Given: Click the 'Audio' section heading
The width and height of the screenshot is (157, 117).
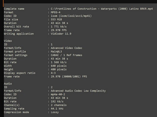Looking at the screenshot, I should (8, 84).
